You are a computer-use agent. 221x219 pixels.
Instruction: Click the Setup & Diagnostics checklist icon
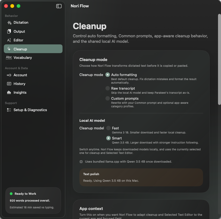point(9,110)
